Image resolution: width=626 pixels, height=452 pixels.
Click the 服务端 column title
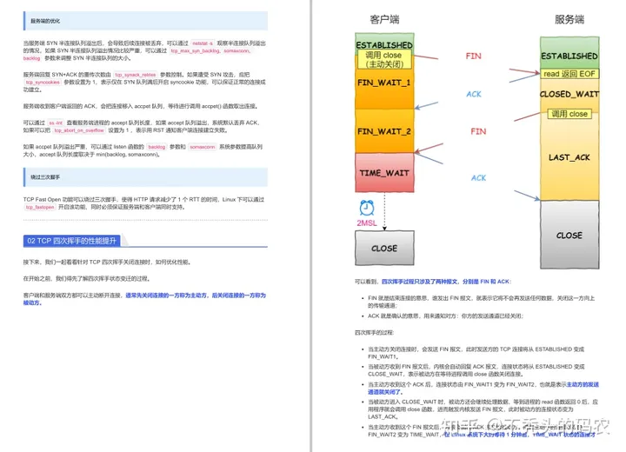coord(569,20)
